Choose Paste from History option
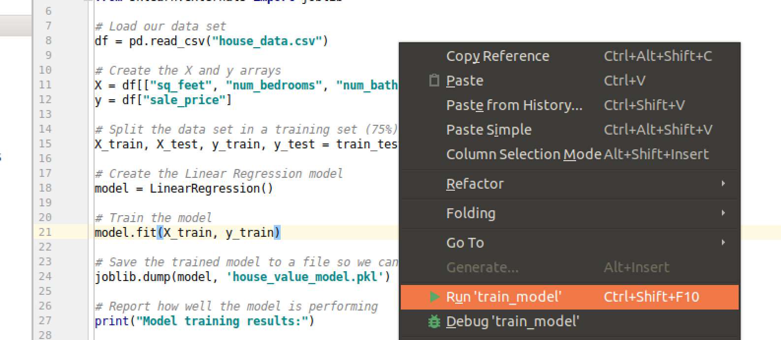The image size is (781, 340). click(514, 105)
